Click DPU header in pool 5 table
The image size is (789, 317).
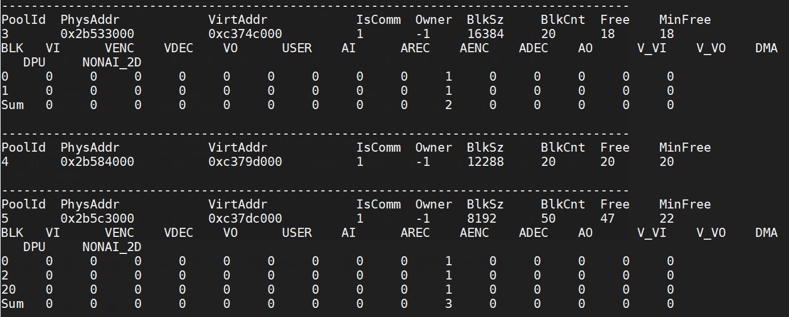34,247
